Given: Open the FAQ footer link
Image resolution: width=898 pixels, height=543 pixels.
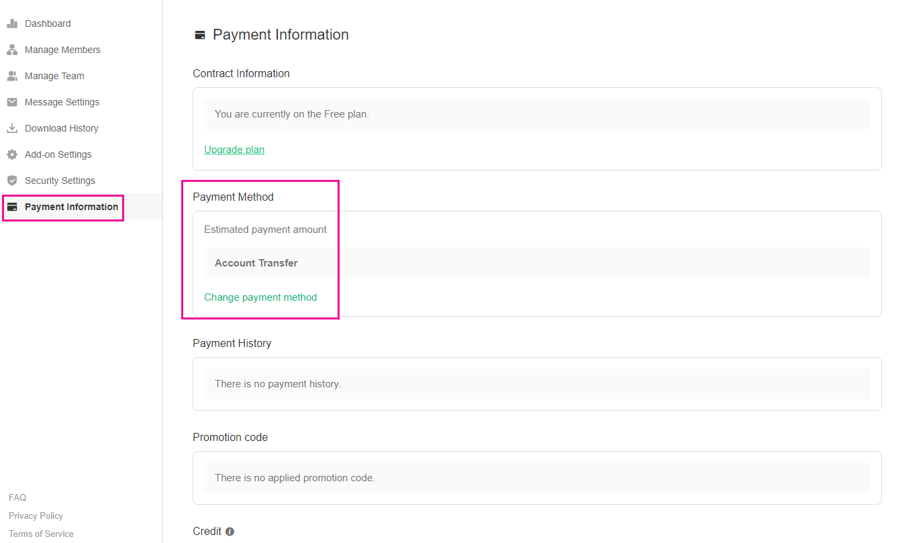Looking at the screenshot, I should pyautogui.click(x=17, y=497).
